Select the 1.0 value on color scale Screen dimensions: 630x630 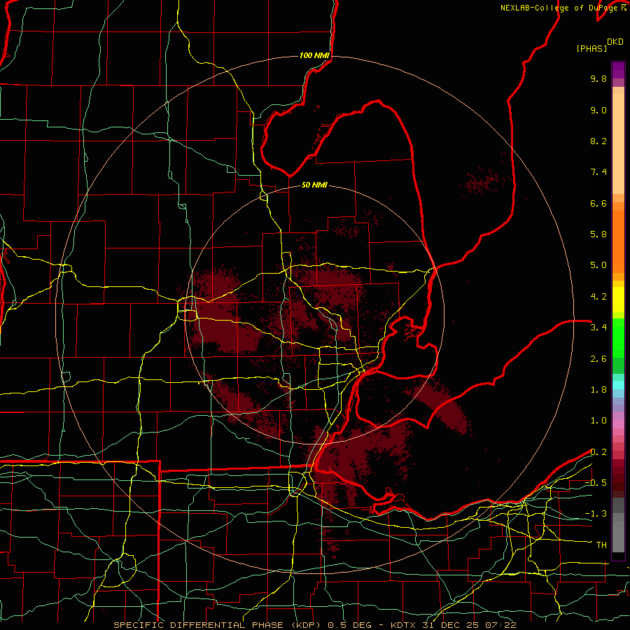tap(598, 421)
